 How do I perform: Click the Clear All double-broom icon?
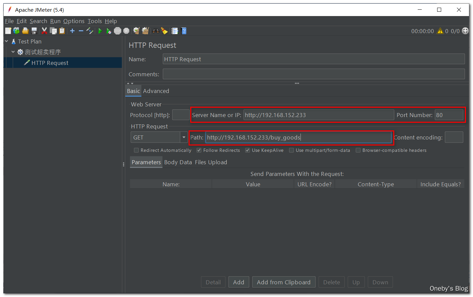[145, 31]
